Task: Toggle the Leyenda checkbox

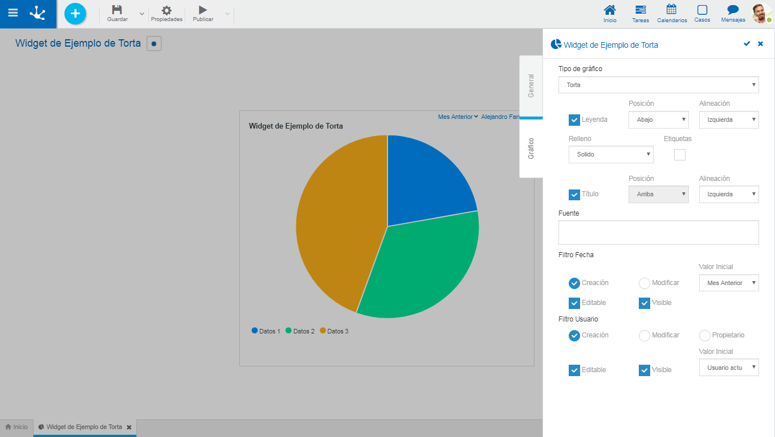Action: click(x=574, y=120)
